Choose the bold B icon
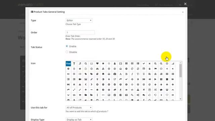The height and width of the screenshot is (121, 215). coord(126,74)
